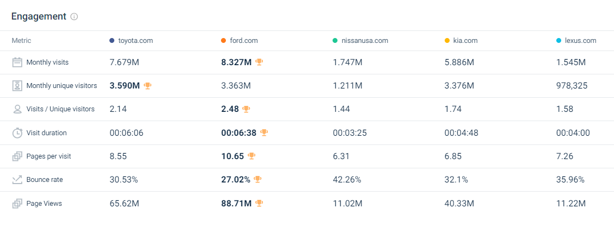Open the toyota.com column header

[x=136, y=41]
